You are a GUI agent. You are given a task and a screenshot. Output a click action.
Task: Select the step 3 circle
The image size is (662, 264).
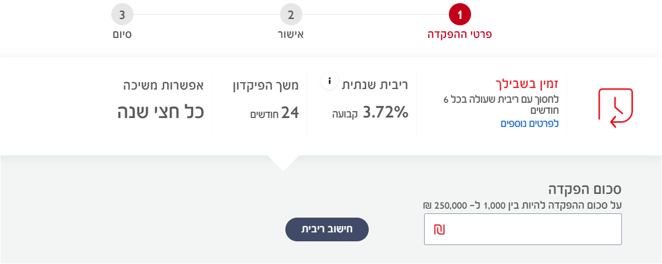[x=122, y=15]
